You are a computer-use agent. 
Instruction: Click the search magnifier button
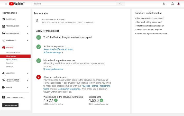tap(121, 4)
